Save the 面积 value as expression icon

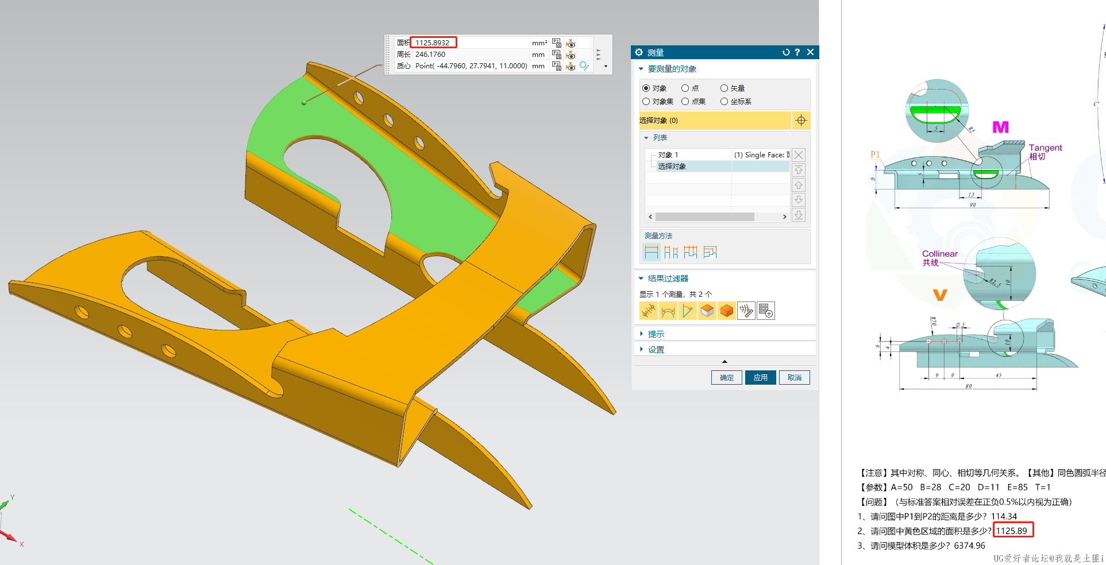[557, 43]
